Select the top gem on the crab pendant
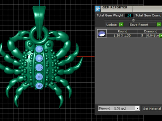 point(39,49)
